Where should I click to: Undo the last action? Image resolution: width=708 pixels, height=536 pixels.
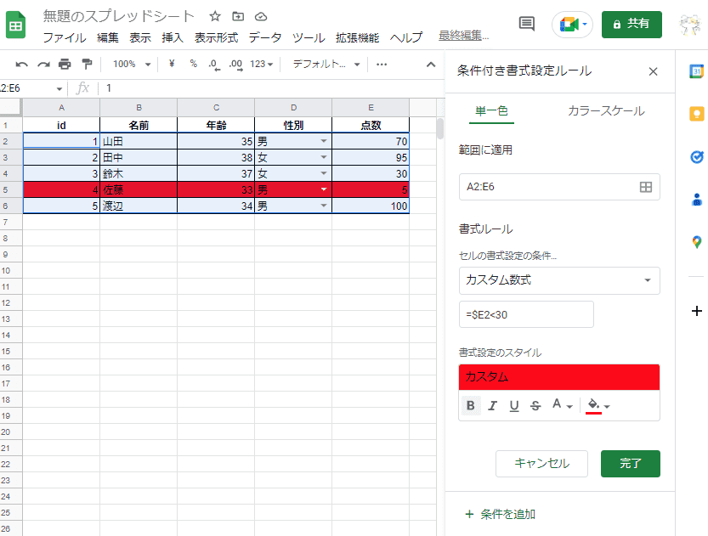[22, 64]
